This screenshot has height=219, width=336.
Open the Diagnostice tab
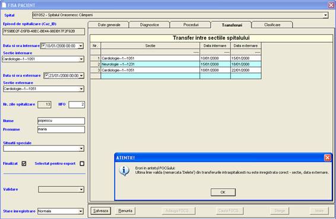(x=150, y=25)
